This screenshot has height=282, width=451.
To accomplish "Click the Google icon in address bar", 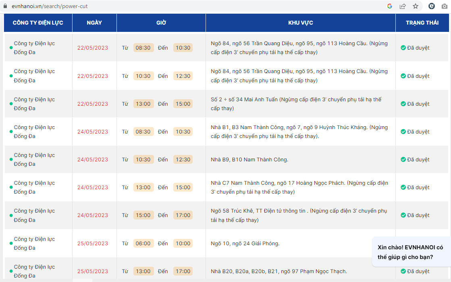I will (389, 6).
